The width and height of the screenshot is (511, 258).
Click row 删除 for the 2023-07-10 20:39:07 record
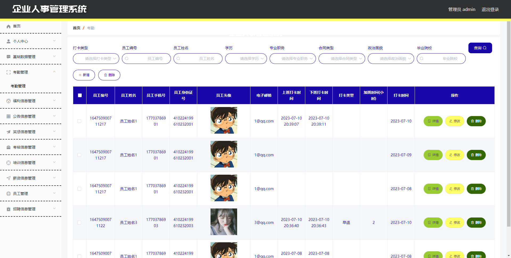click(x=476, y=121)
